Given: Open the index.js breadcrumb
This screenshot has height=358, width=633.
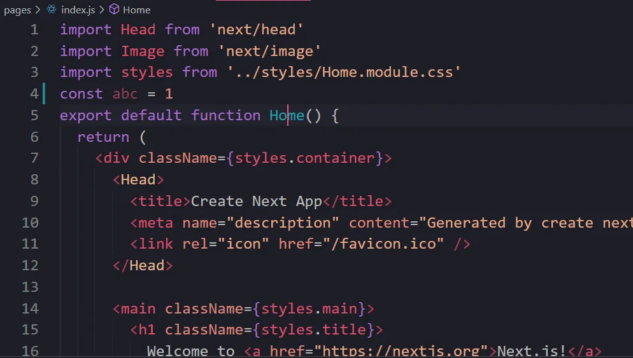Looking at the screenshot, I should tap(78, 10).
